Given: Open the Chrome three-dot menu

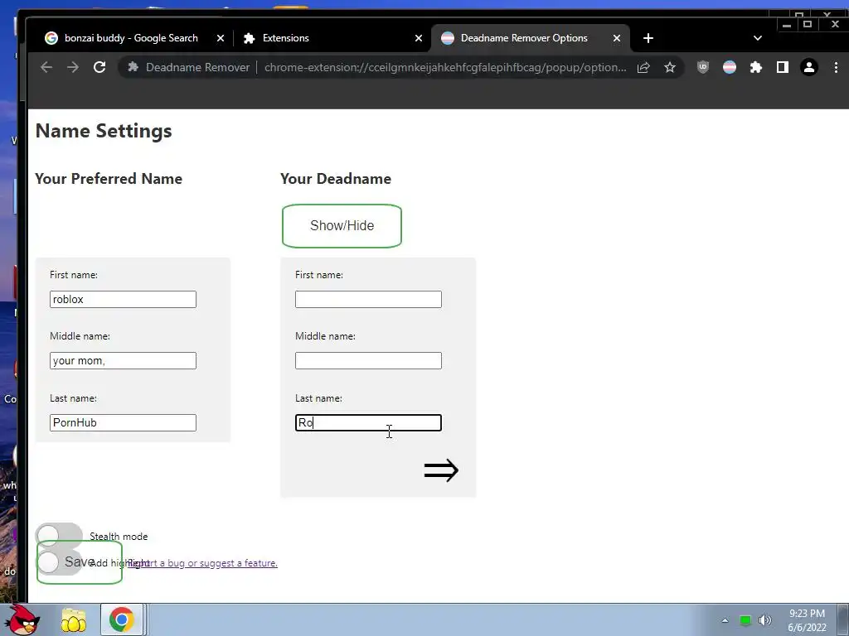Looking at the screenshot, I should coord(836,67).
